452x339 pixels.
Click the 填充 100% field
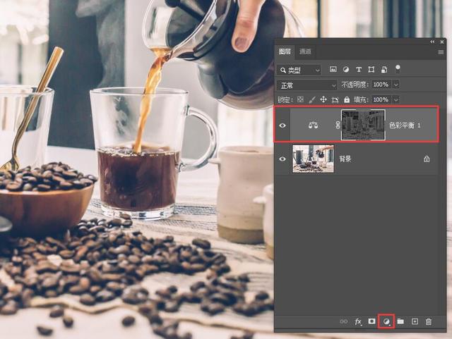(x=381, y=99)
